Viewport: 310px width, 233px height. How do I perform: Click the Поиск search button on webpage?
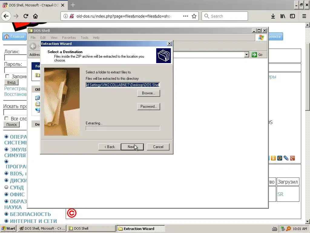pyautogui.click(x=12, y=124)
